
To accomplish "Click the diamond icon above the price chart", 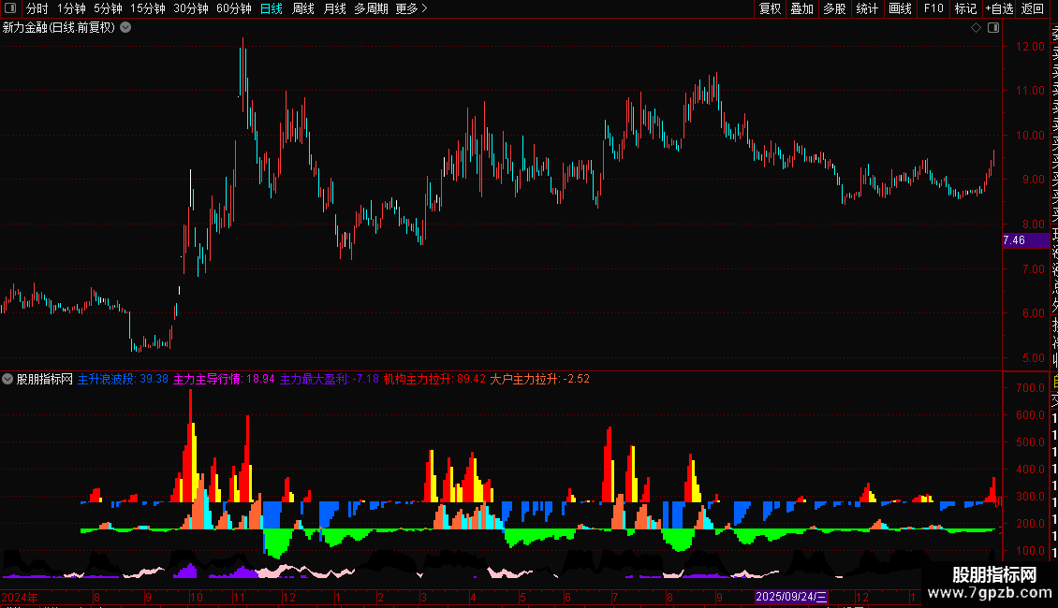I will (976, 28).
